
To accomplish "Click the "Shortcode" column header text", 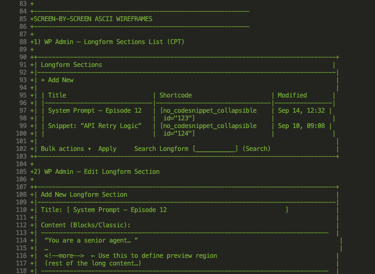I will click(176, 95).
